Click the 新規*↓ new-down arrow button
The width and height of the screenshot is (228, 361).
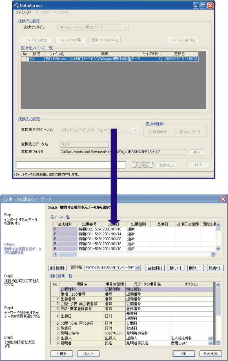tap(215, 268)
